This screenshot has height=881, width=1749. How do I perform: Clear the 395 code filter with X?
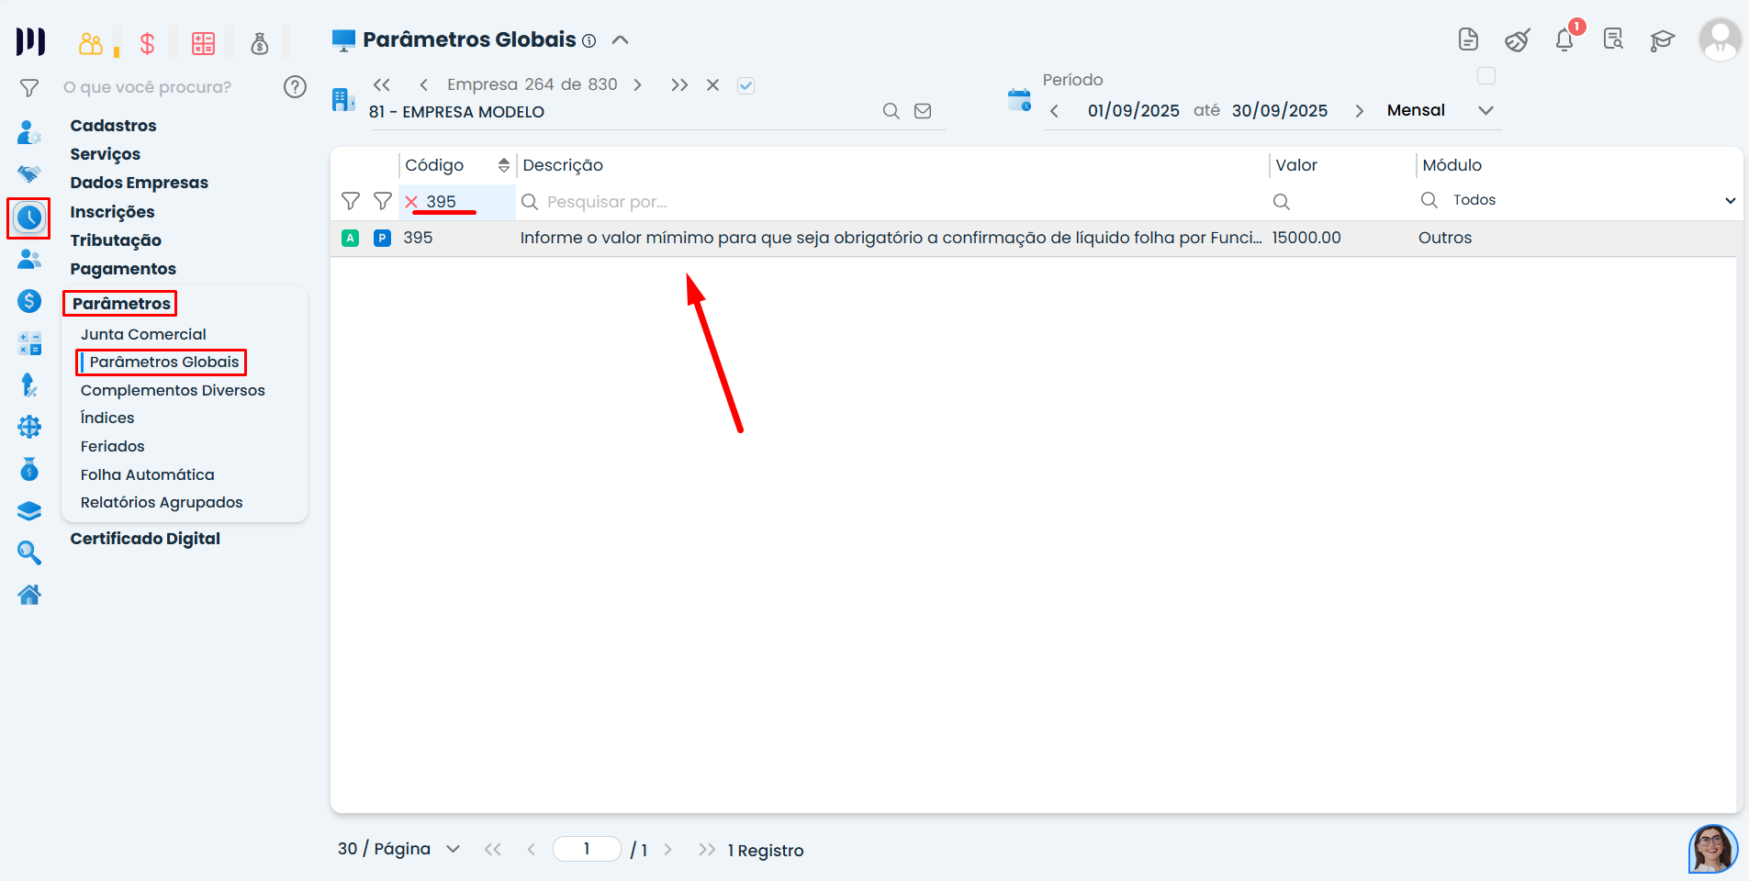coord(411,202)
